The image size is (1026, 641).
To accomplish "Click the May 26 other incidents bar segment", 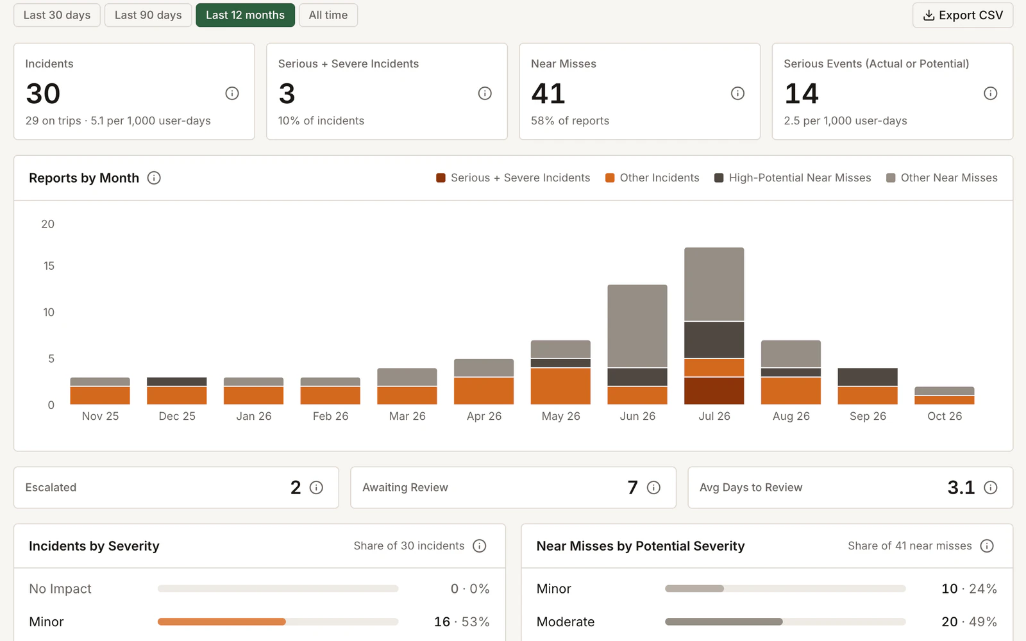I will coord(560,386).
